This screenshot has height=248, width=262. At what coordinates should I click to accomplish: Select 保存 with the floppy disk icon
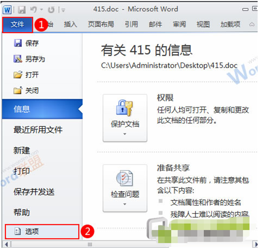[26, 43]
